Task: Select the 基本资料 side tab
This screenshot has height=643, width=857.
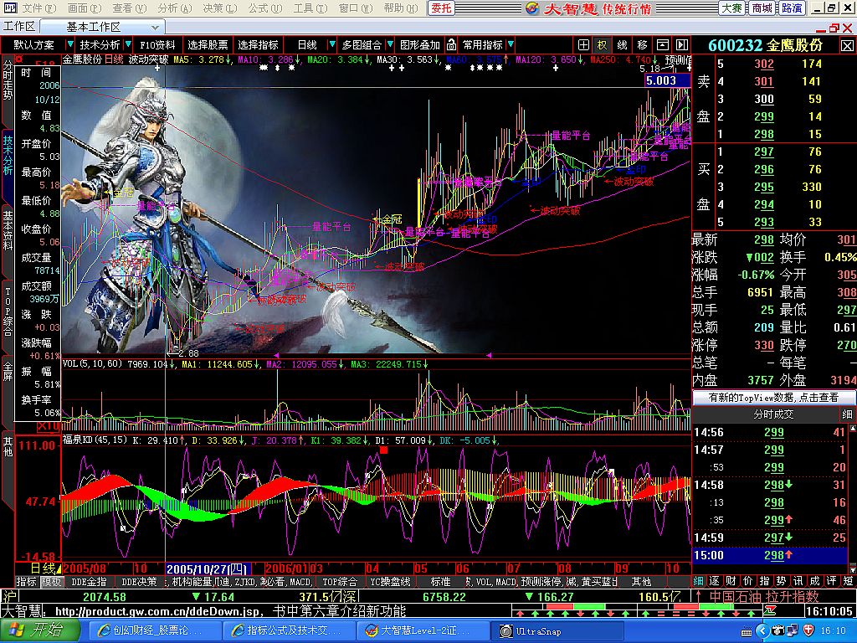Action: point(8,231)
